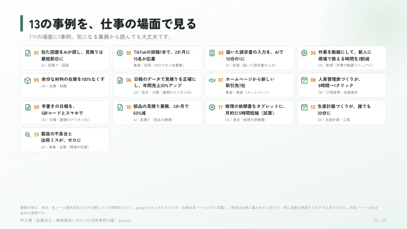Click the tag 'DX｜工程管理・会議資料'
The width and height of the screenshot is (407, 229).
(x=338, y=92)
